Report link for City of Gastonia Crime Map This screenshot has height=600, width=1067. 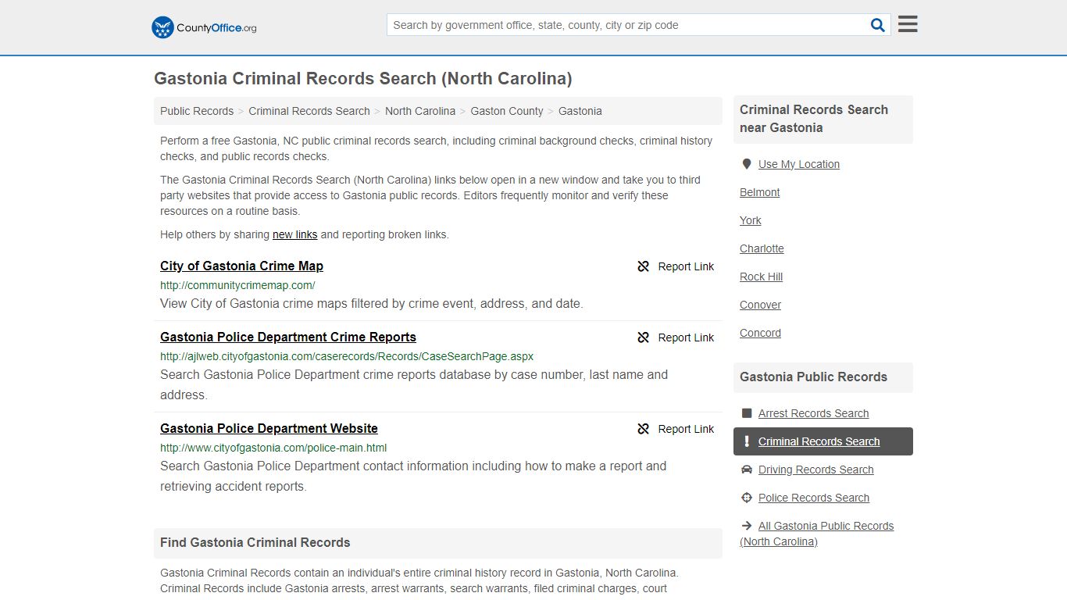click(x=686, y=266)
